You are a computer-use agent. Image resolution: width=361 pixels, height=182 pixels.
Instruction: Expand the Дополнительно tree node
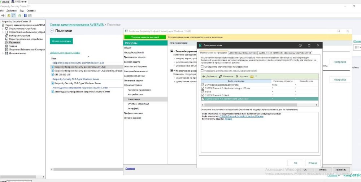(x=3, y=53)
